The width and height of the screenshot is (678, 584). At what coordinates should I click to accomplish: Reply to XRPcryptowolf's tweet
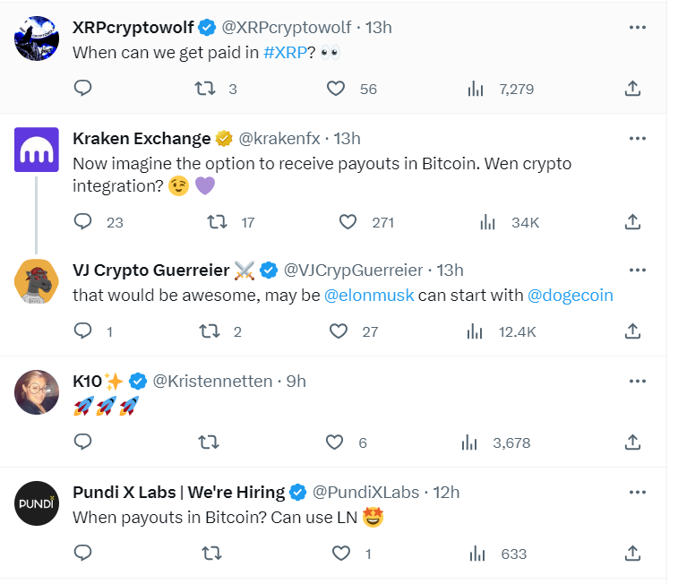point(82,88)
